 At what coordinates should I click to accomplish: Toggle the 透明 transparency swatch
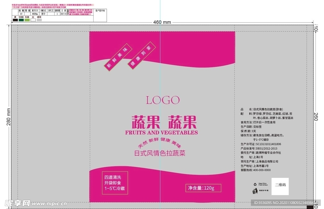(39, 20)
